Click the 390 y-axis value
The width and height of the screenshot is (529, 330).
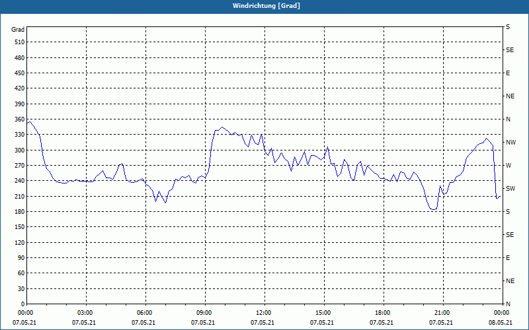coord(20,104)
